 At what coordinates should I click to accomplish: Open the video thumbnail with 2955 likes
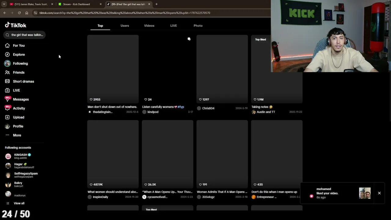coord(113,69)
